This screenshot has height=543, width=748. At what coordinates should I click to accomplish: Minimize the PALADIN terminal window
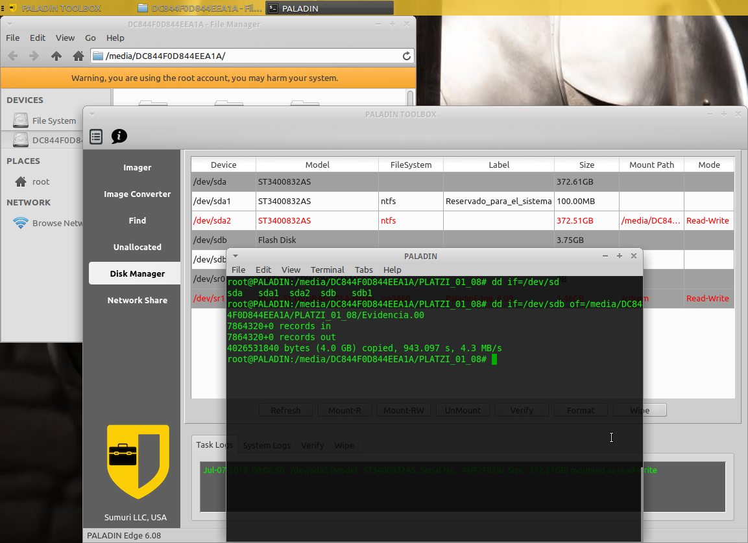(605, 256)
